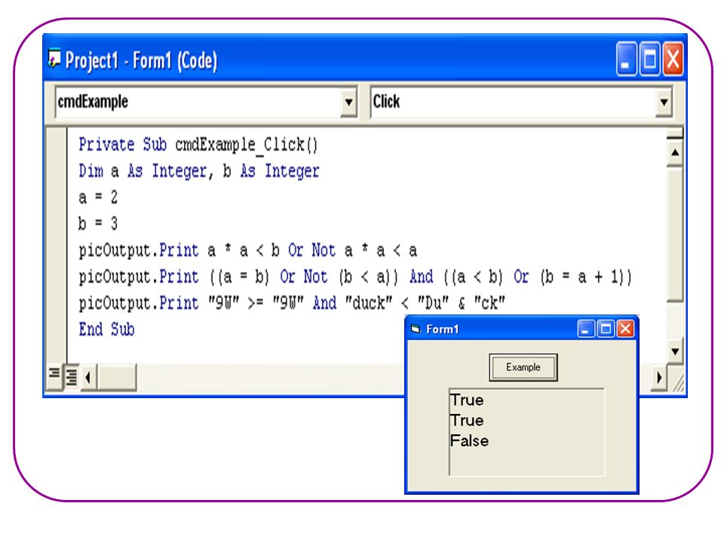Screen dimensions: 724x543
Task: Click the vertical scrollbar down arrow
Action: click(x=674, y=351)
